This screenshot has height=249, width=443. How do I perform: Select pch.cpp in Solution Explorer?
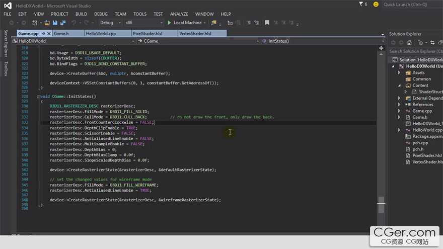tap(420, 143)
